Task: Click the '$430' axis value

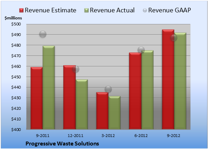Action: pos(16,98)
